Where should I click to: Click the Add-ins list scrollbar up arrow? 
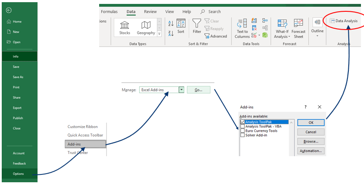coord(291,122)
